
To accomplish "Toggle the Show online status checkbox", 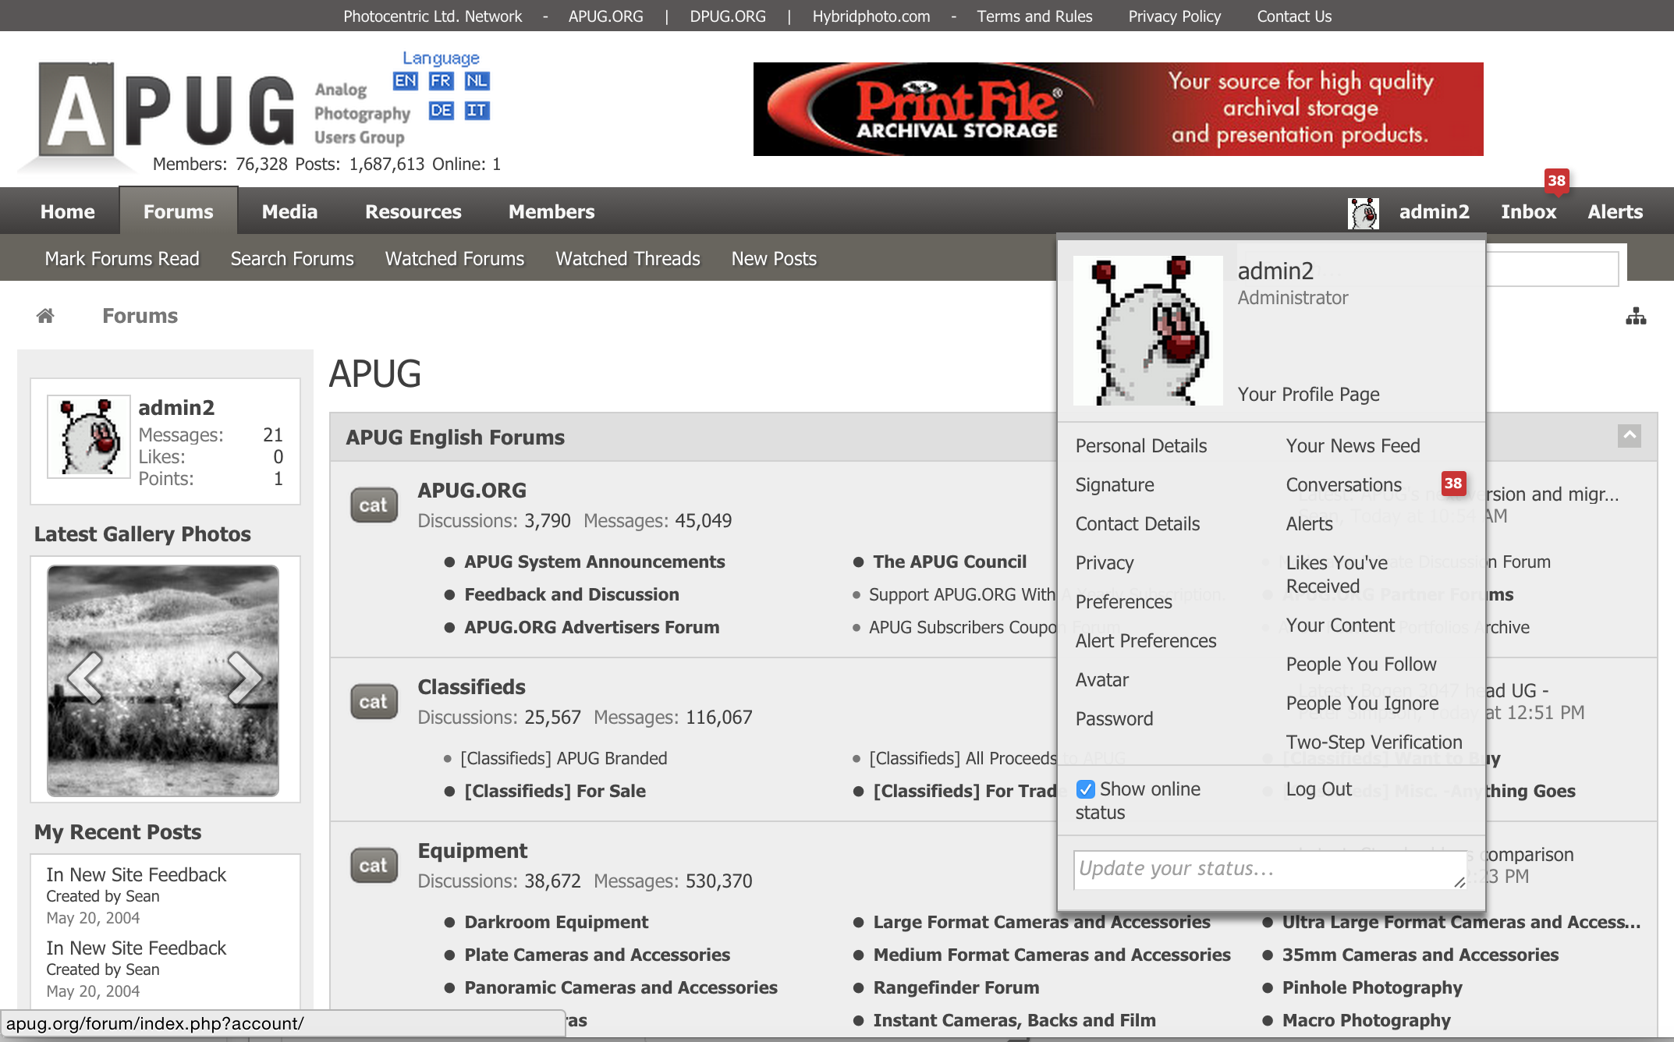I will [1085, 789].
